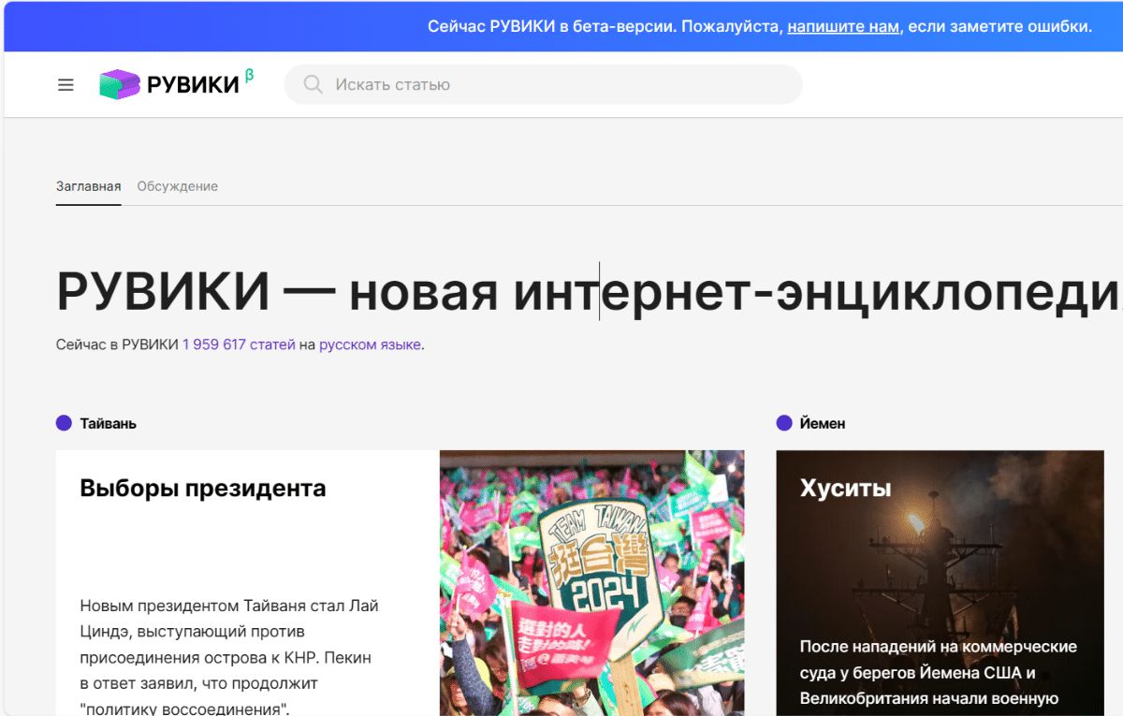Click the Taiwan president summary paragraph
This screenshot has width=1123, height=716.
coord(229,657)
